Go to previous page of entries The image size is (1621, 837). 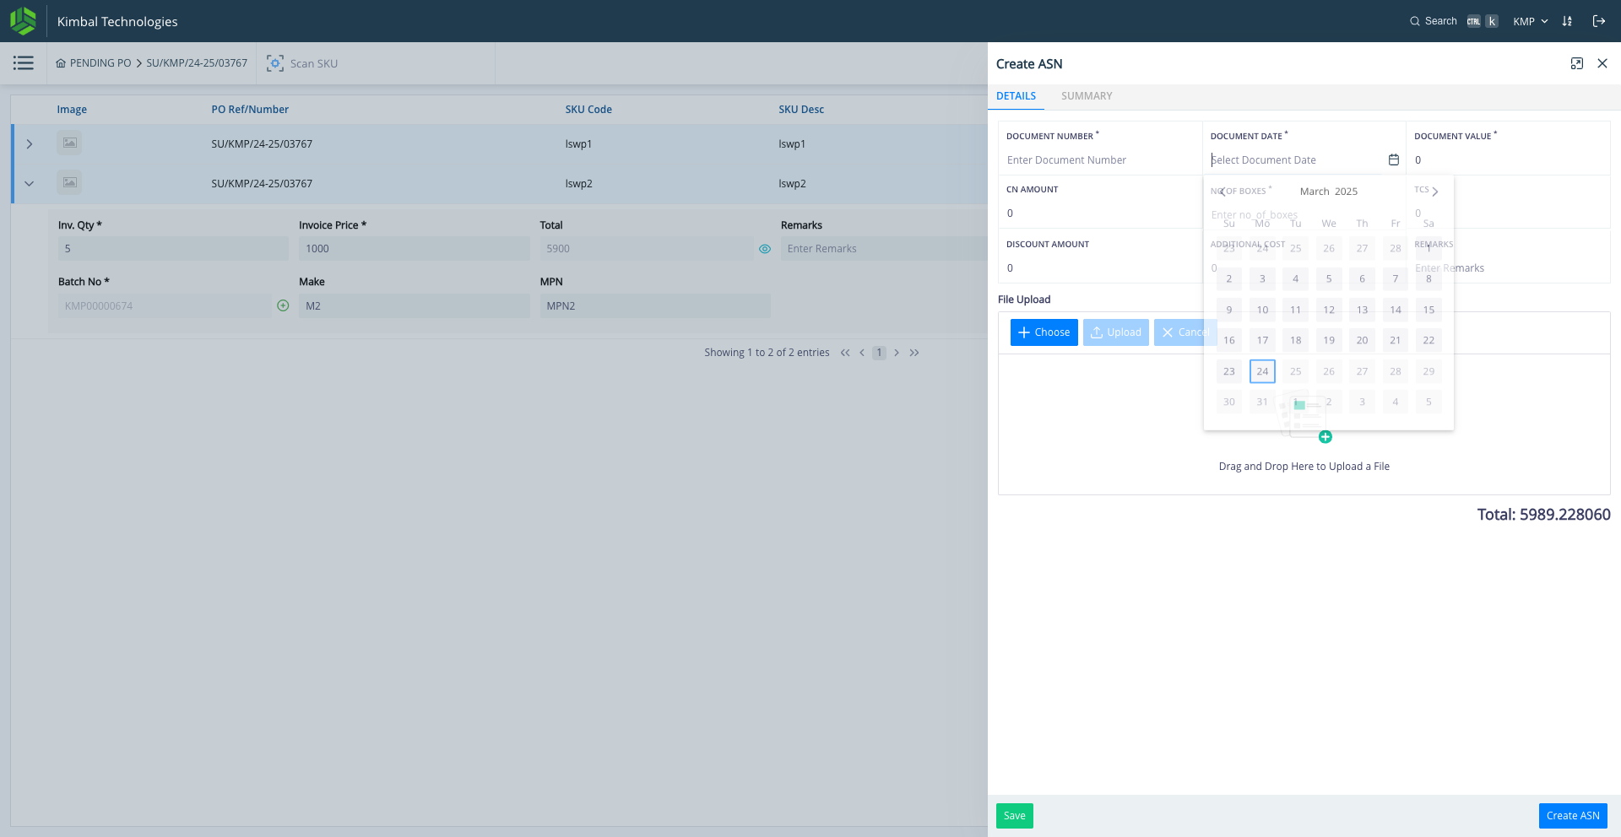pos(862,353)
